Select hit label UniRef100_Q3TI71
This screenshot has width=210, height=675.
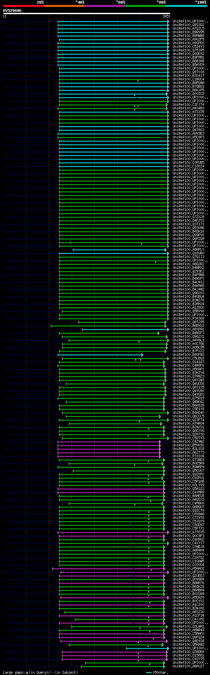pos(188,224)
